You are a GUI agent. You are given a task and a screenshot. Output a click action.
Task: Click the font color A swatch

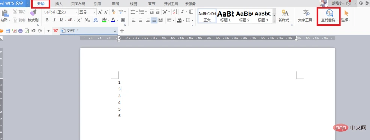(x=113, y=20)
